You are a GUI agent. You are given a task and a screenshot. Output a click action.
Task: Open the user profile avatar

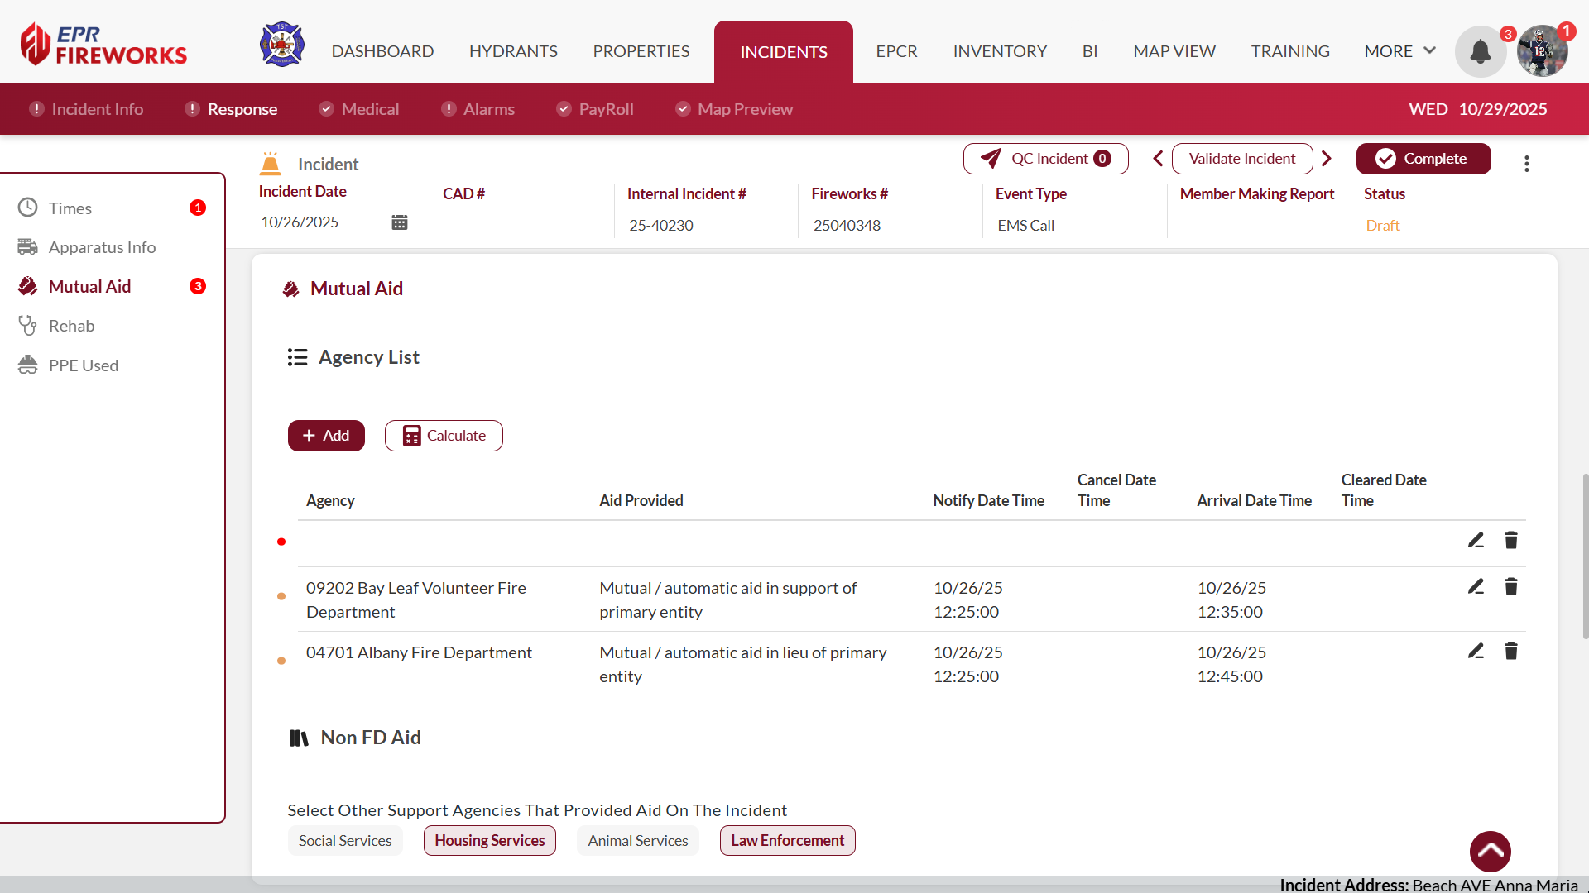1542,51
